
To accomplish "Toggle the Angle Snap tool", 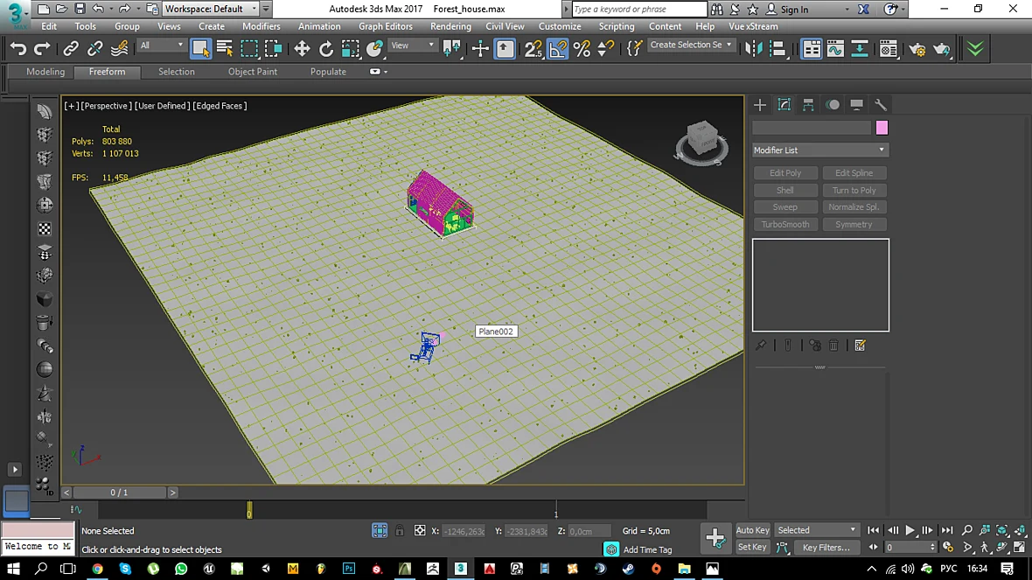I will 557,49.
